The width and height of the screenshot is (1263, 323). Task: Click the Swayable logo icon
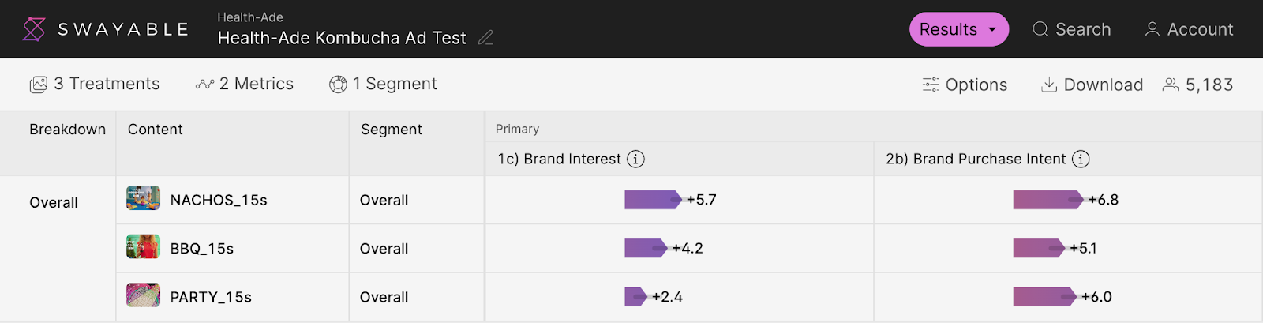pyautogui.click(x=34, y=29)
